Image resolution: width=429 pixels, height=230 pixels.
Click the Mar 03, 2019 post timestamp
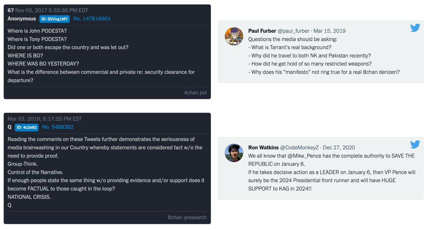click(x=45, y=119)
